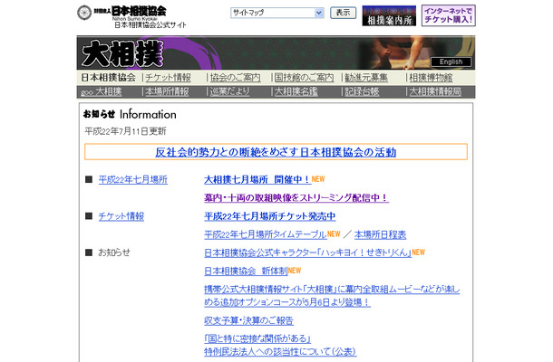Open 大相撲情報局 in the gray bar
553x362 pixels.
point(435,92)
